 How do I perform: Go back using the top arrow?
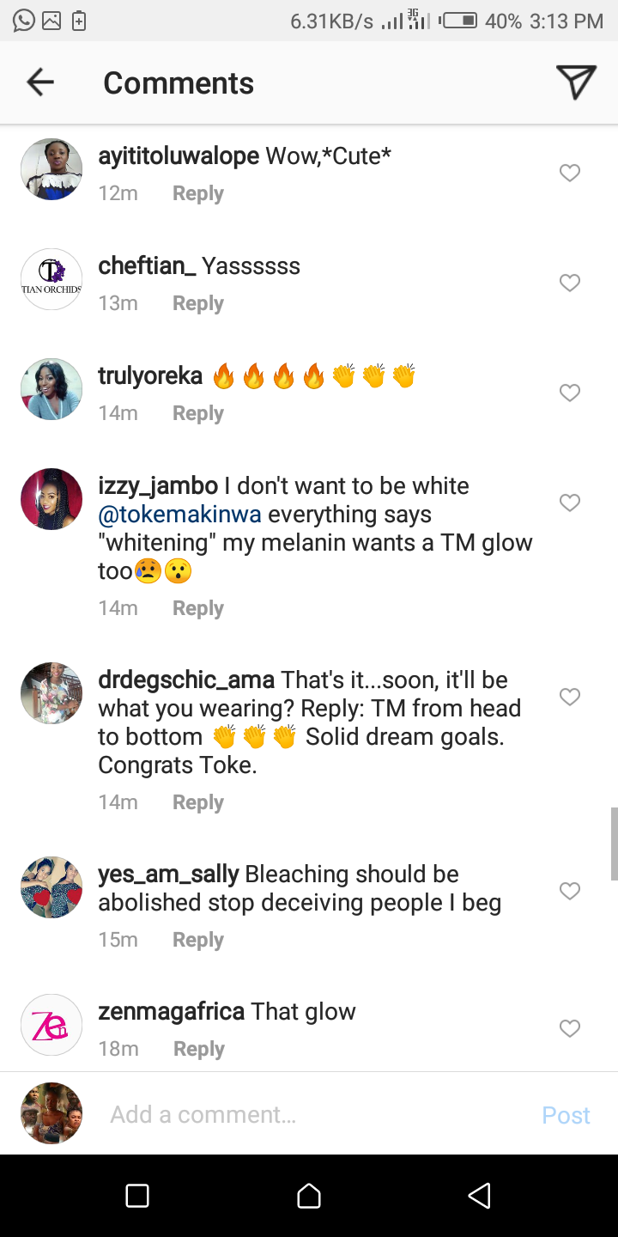coord(40,82)
